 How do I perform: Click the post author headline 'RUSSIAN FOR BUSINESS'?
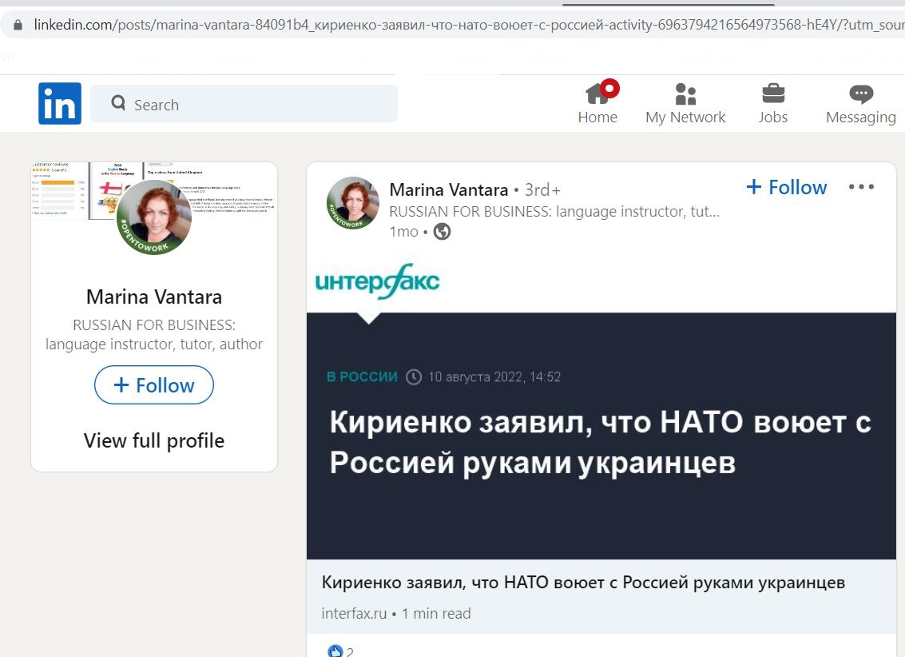554,211
